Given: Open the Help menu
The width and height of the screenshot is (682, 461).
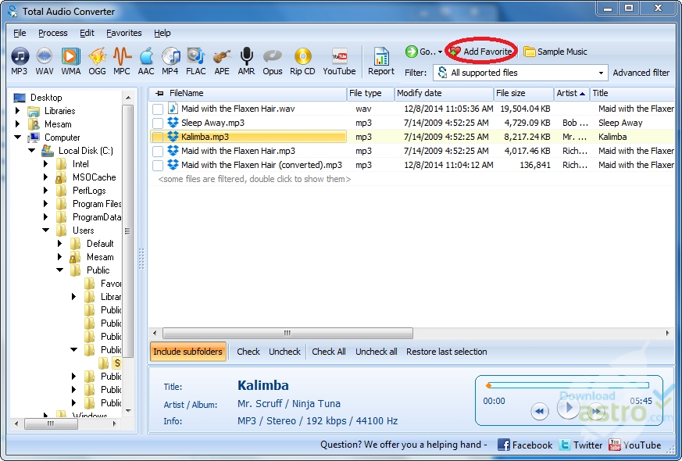Looking at the screenshot, I should (162, 33).
